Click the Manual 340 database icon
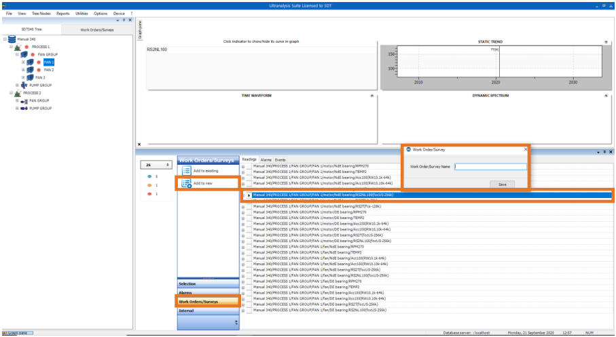 click(12, 39)
